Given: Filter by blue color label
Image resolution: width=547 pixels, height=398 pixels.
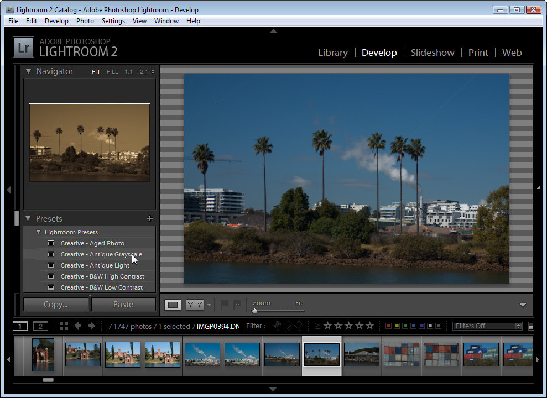Looking at the screenshot, I should coord(413,326).
